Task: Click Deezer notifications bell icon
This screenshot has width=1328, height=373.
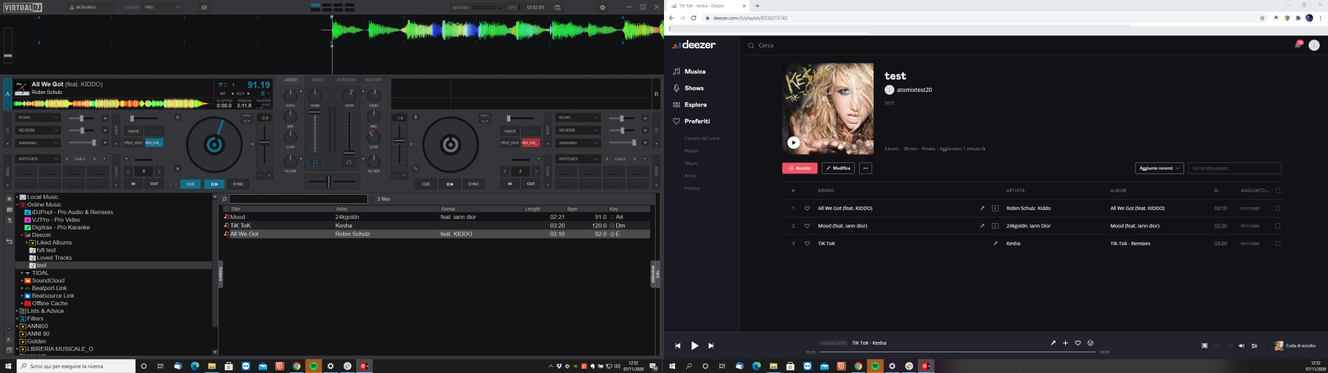Action: pos(1298,45)
